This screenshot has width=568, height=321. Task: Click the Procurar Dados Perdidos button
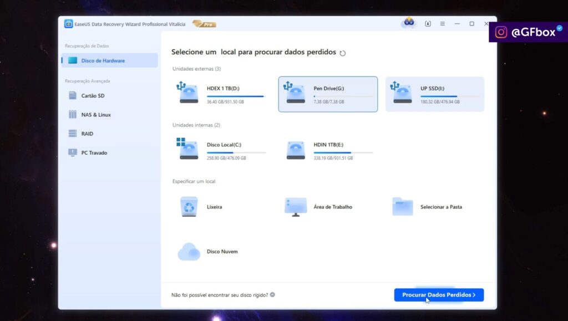click(x=439, y=294)
